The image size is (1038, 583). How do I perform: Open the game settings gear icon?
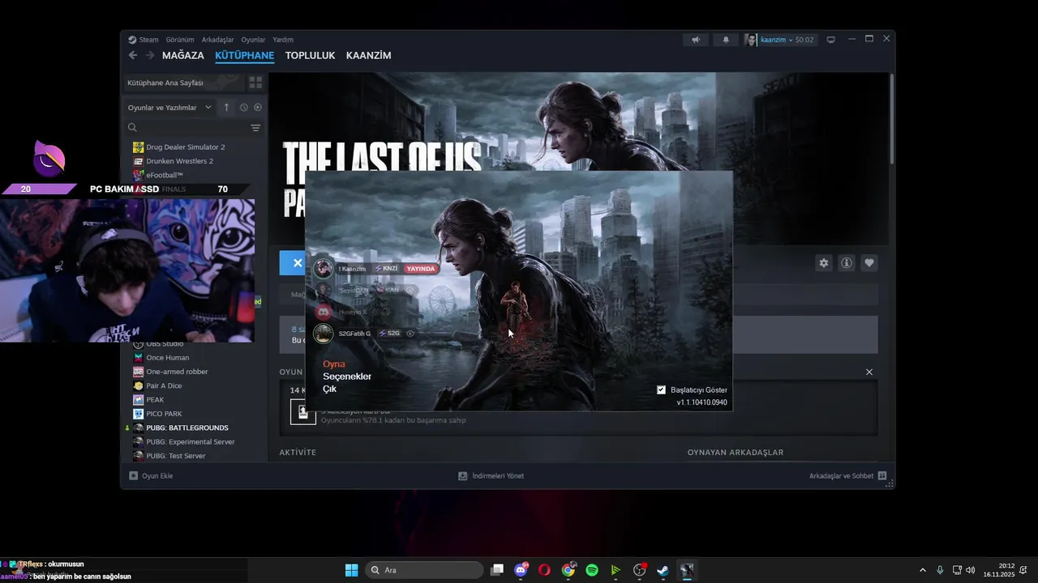tap(824, 263)
